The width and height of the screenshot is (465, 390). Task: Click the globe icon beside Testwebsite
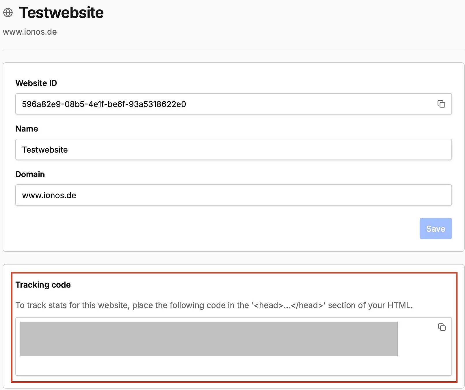[8, 13]
